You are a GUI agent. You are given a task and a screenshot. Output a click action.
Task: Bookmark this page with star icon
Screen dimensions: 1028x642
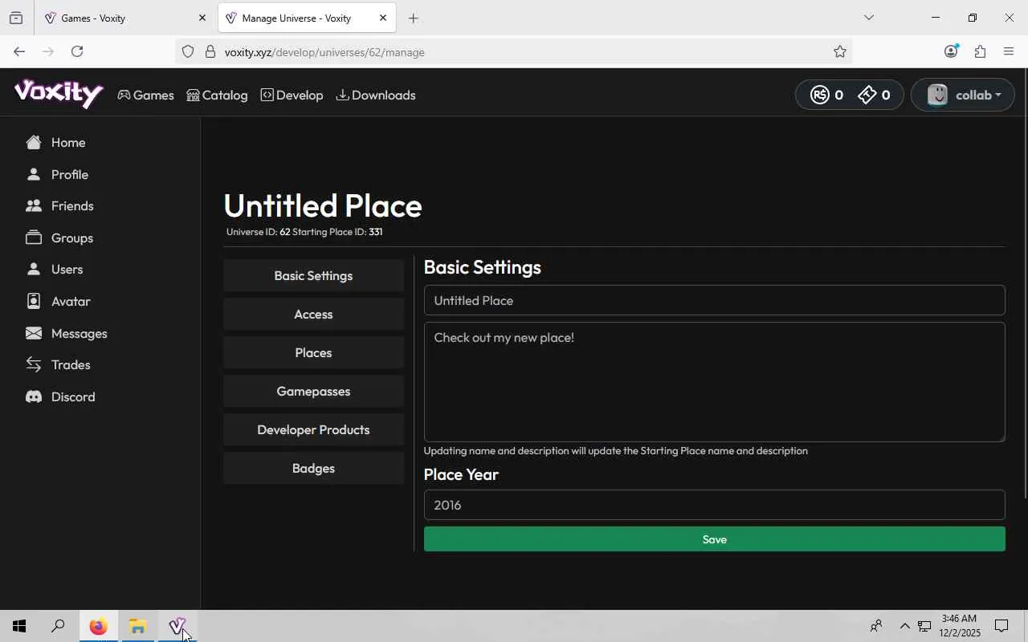(x=840, y=52)
